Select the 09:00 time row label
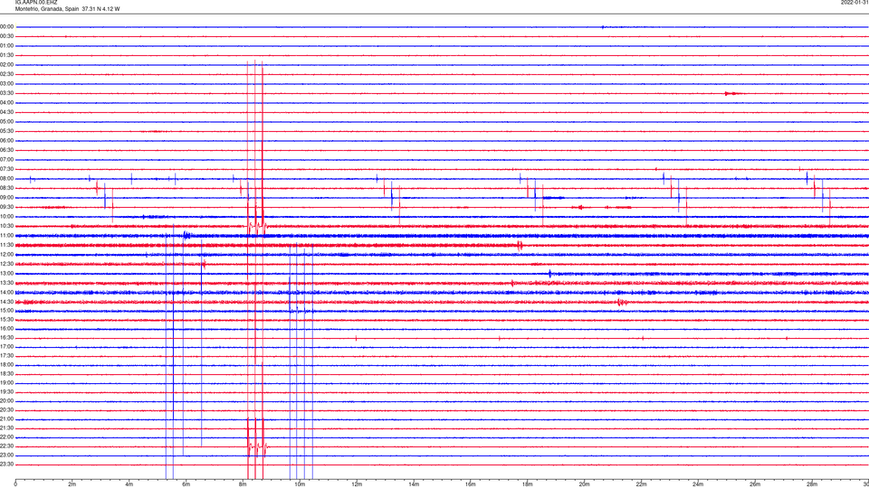 [6, 198]
